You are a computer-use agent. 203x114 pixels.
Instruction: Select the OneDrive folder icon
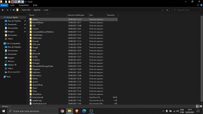click(30, 60)
